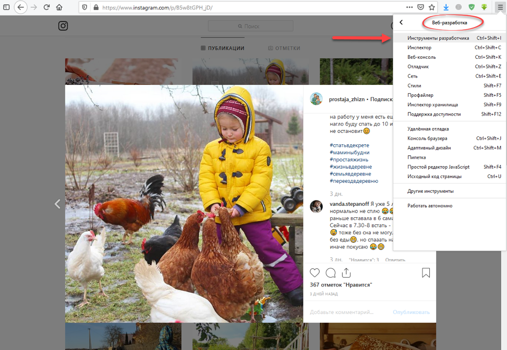Show the previous post with left chevron

click(x=57, y=204)
